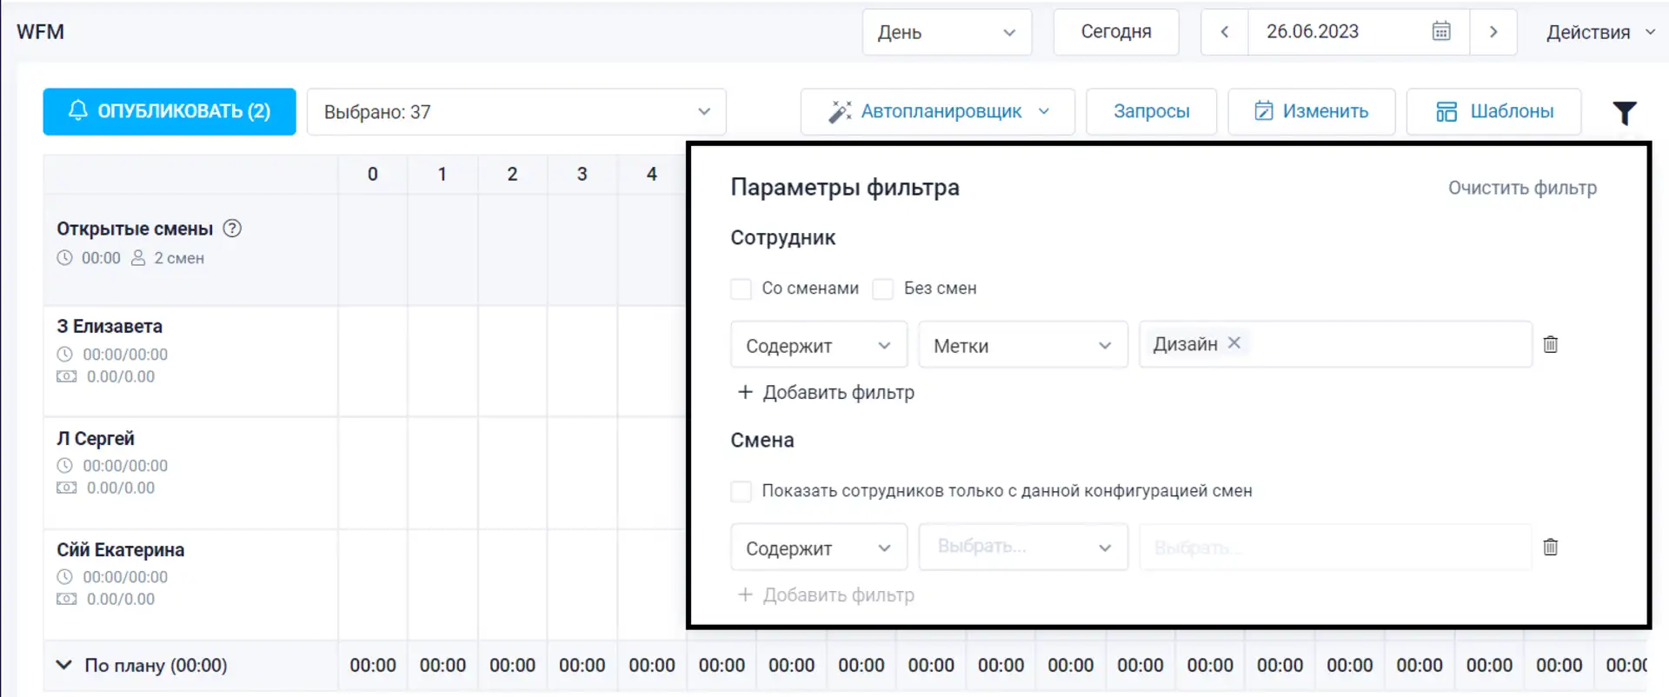The width and height of the screenshot is (1669, 697).
Task: Click the edit calendar icon in Изменить
Action: pyautogui.click(x=1264, y=111)
